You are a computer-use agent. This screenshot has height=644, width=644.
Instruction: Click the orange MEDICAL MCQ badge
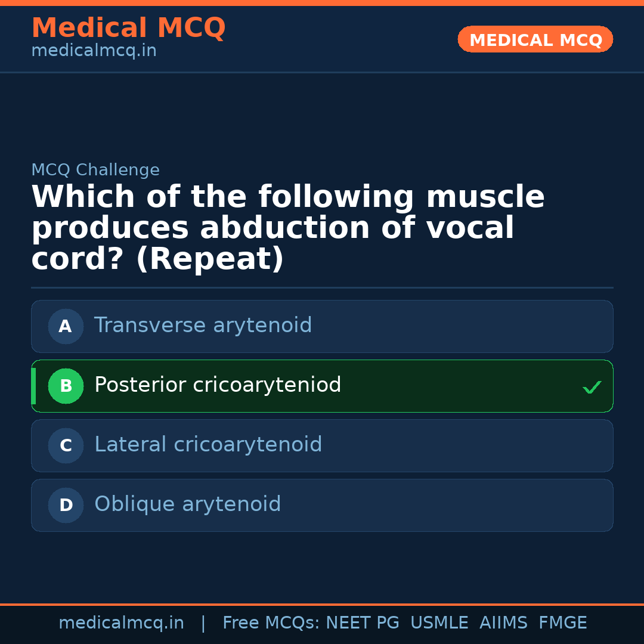(x=535, y=39)
